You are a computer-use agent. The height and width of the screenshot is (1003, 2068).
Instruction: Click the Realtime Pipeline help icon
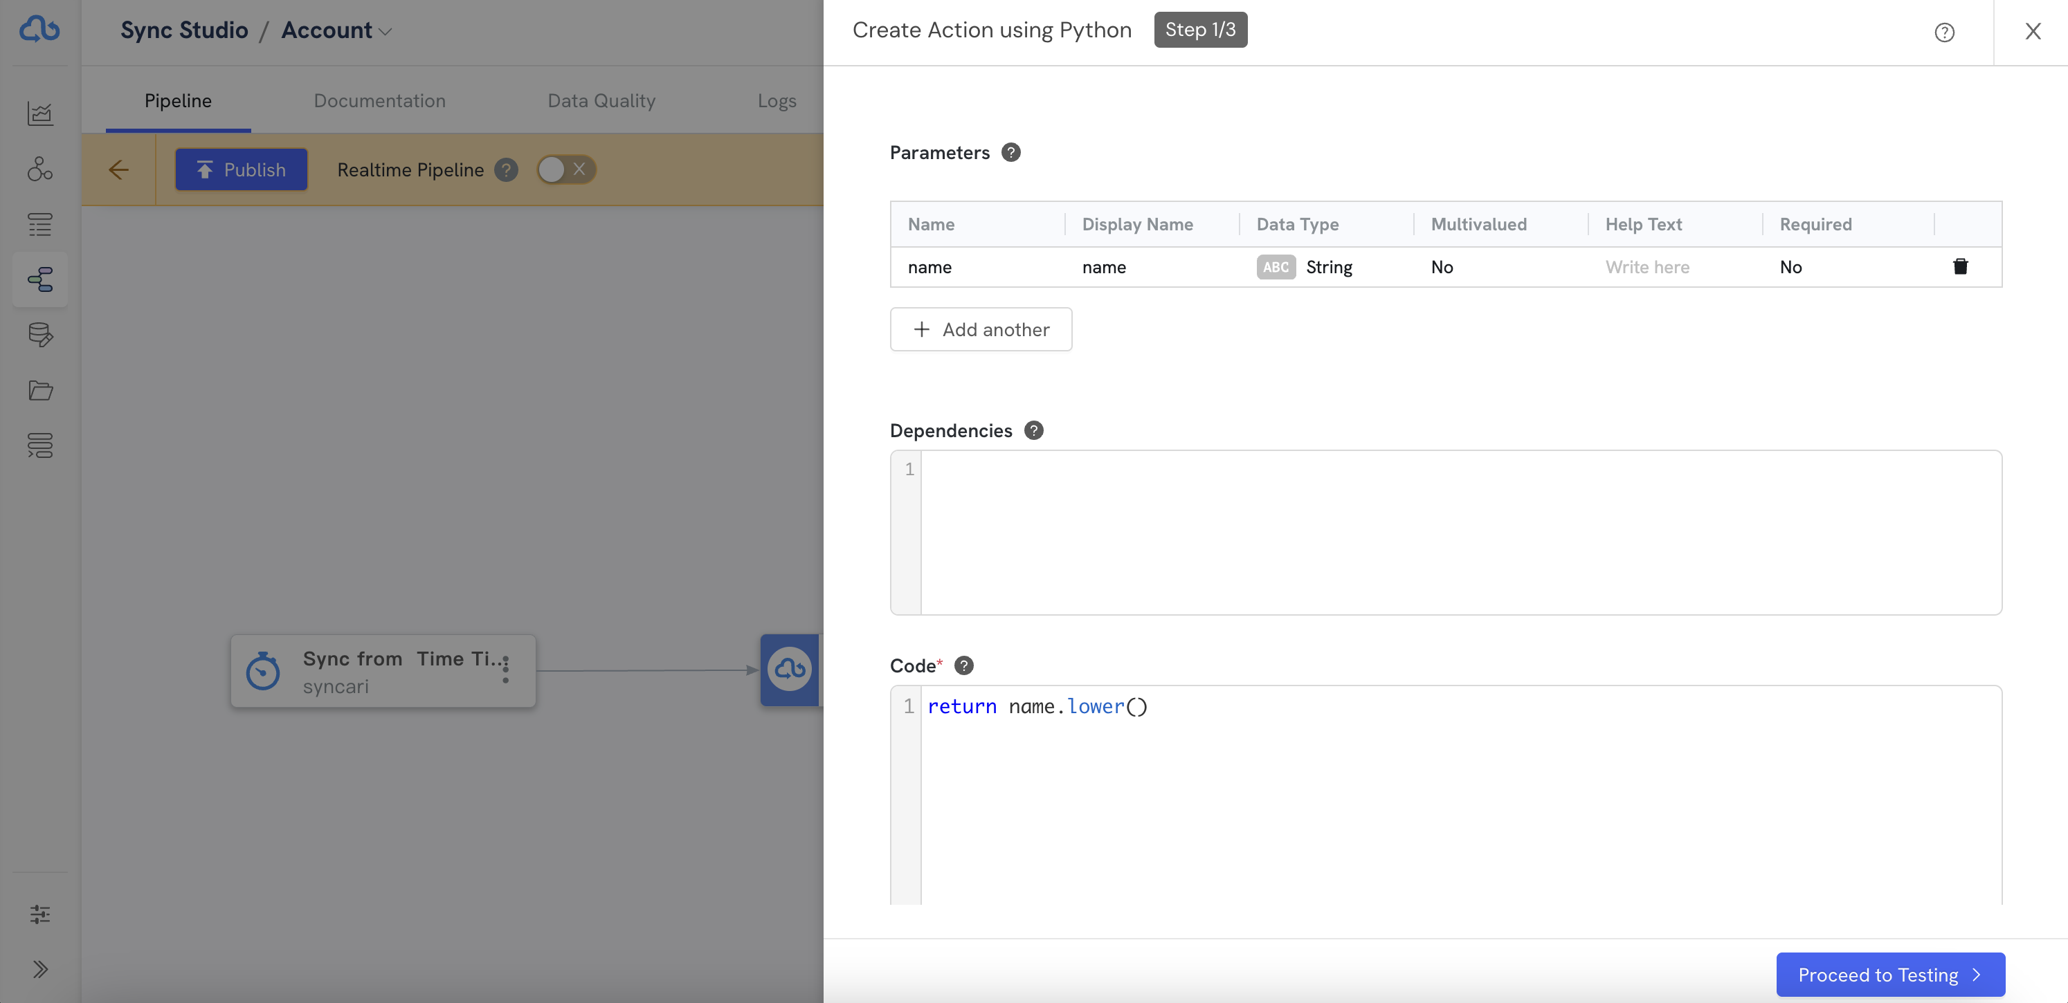point(506,169)
